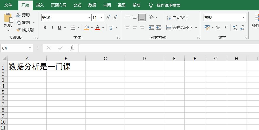This screenshot has width=259, height=130.
Task: Align cell text left
Action: coord(127,28)
